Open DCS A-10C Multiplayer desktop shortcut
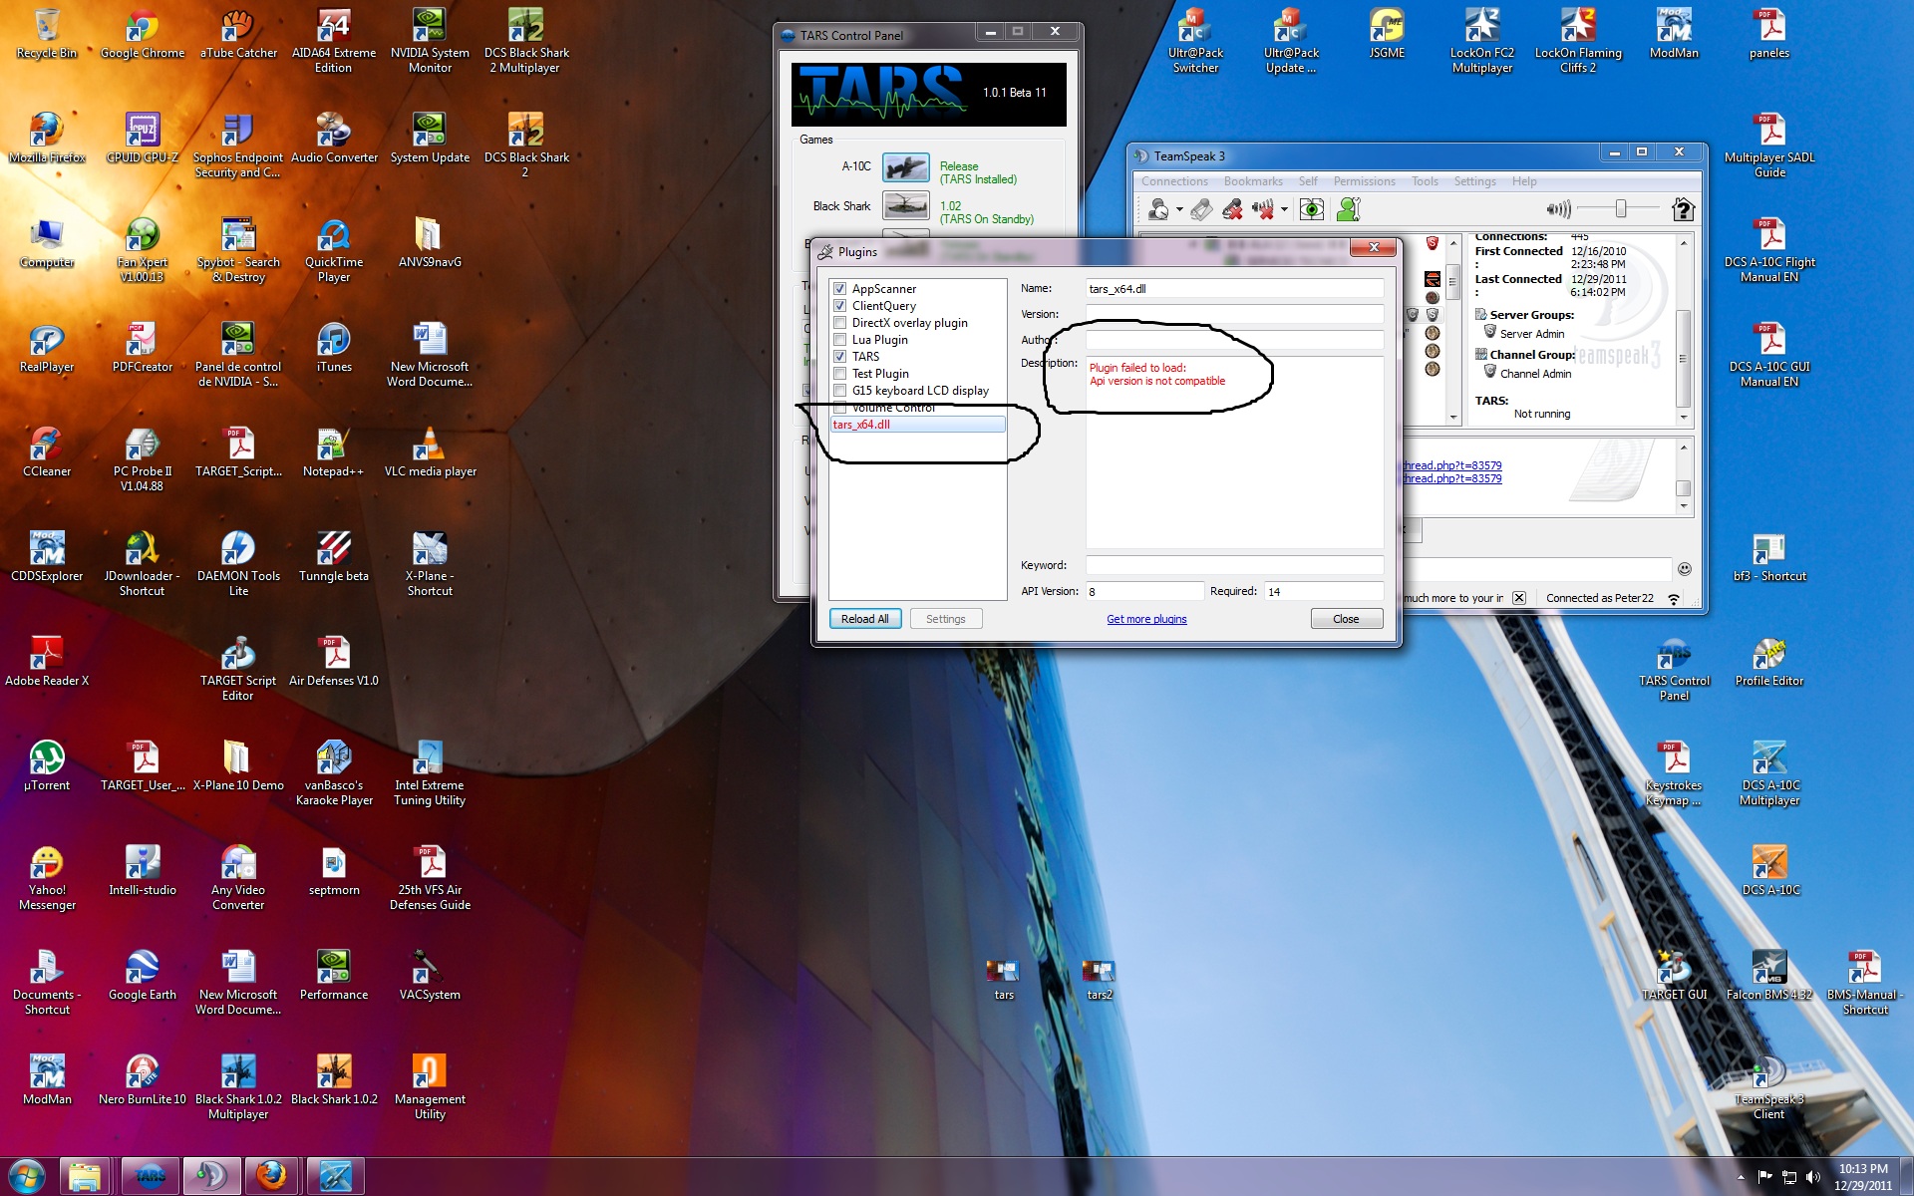 point(1769,774)
